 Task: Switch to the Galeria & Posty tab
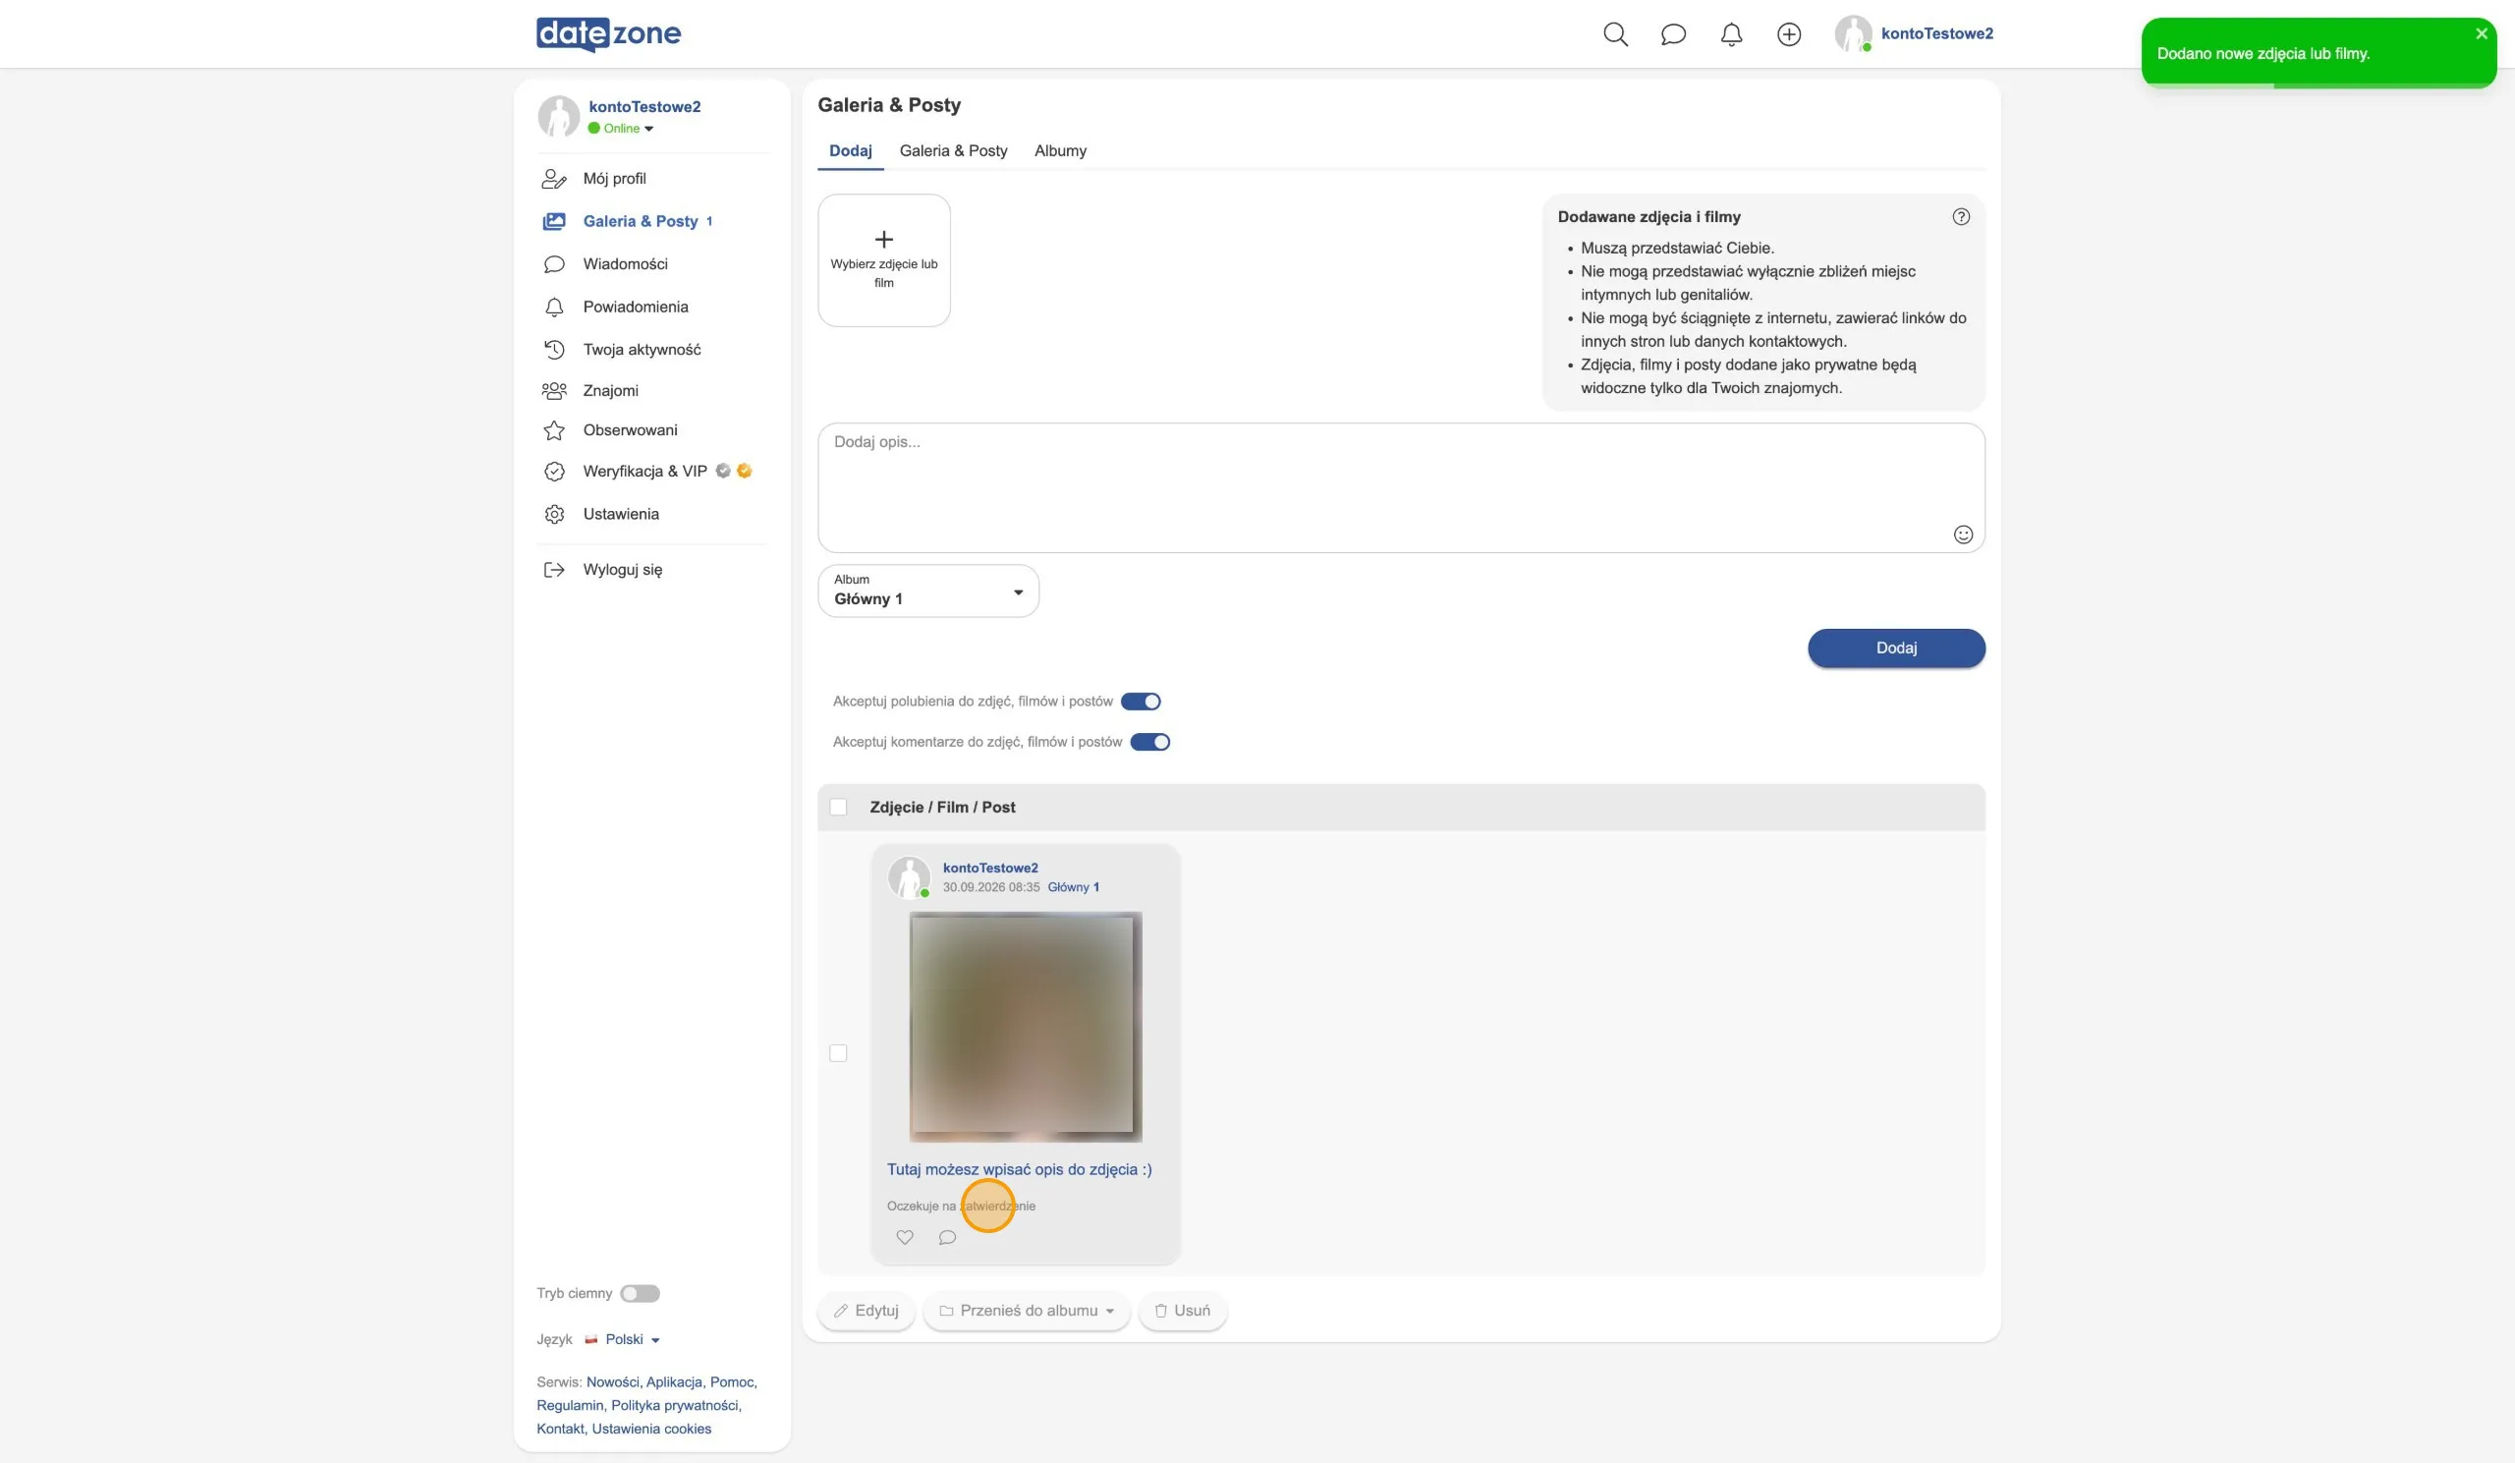pos(952,150)
